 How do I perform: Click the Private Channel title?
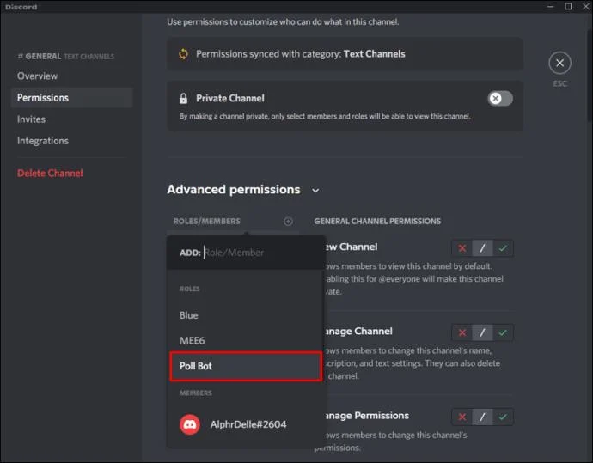[x=230, y=98]
